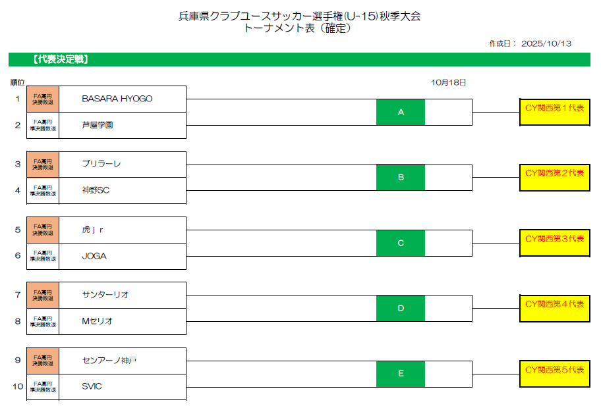Click the 虎jr team cell
Screen dimensions: 601x410
(x=122, y=230)
